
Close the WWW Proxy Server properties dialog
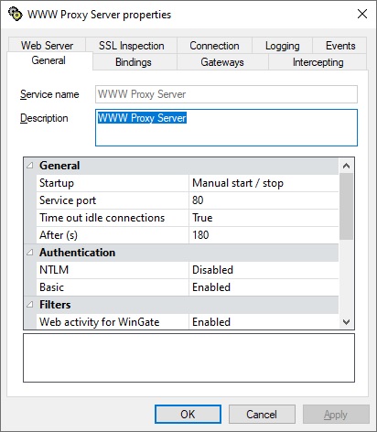click(x=362, y=14)
